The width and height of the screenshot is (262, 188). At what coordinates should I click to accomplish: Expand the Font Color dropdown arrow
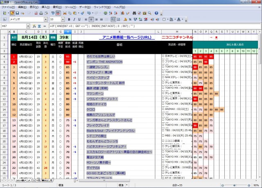coord(182,20)
